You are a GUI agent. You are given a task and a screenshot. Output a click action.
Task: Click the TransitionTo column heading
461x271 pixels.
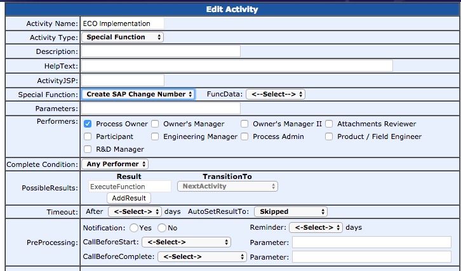(227, 176)
